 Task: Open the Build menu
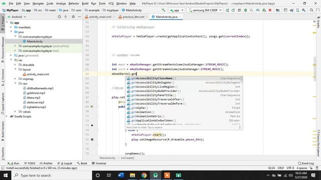pos(85,3)
